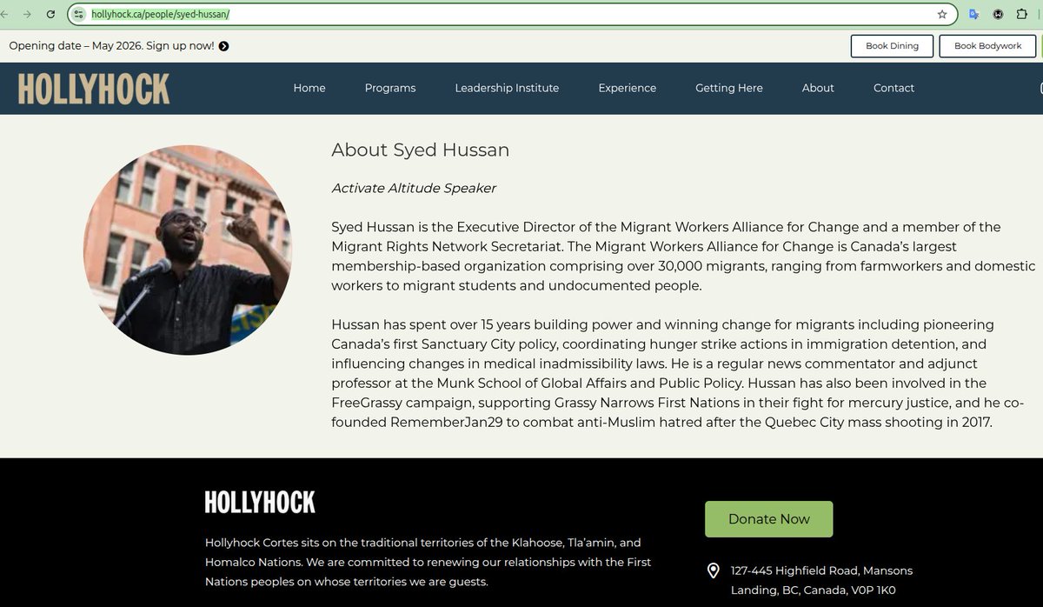Open the Google Translate extension icon
The height and width of the screenshot is (607, 1043).
974,15
